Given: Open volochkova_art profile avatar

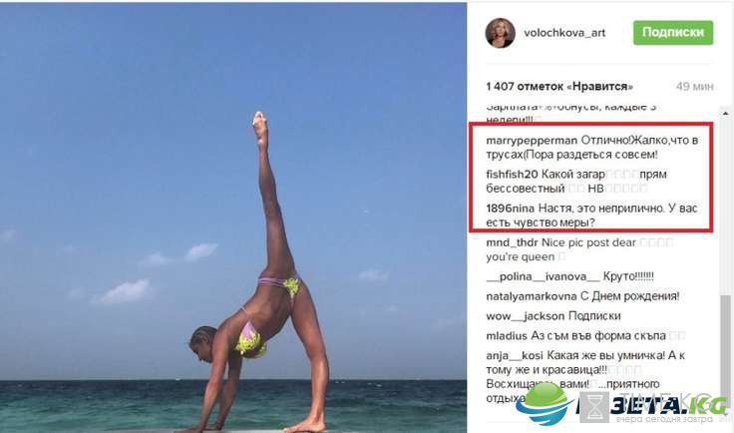Looking at the screenshot, I should click(500, 33).
